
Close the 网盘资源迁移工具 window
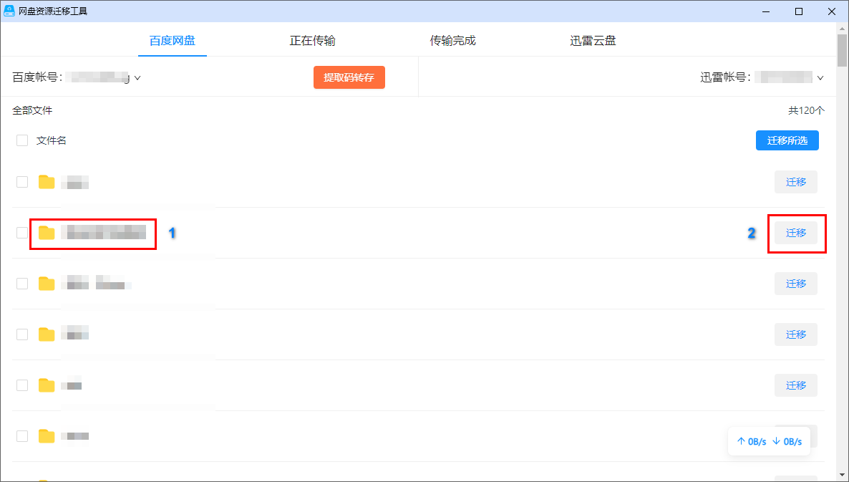(832, 11)
